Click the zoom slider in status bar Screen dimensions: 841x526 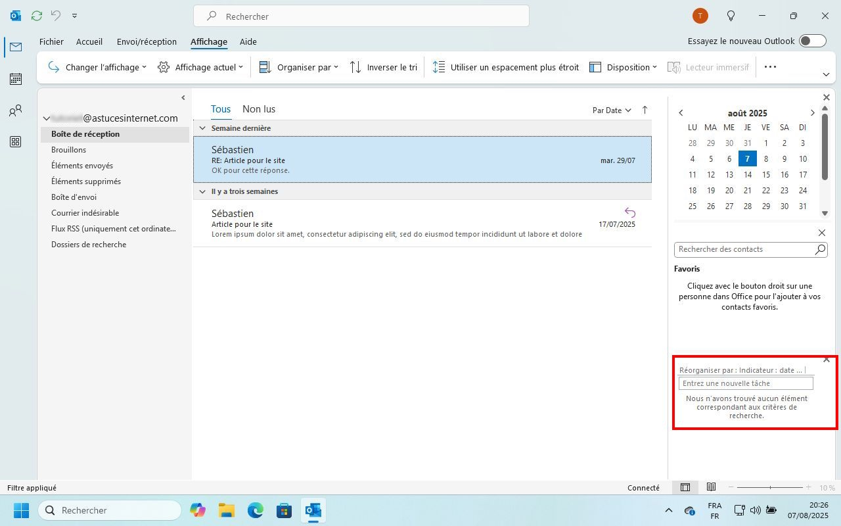point(770,487)
